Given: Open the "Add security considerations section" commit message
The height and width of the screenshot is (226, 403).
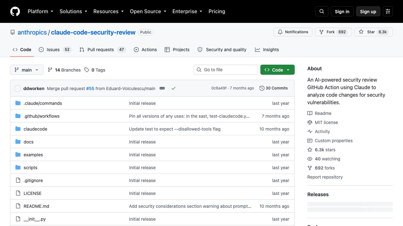Looking at the screenshot, I should [190, 206].
